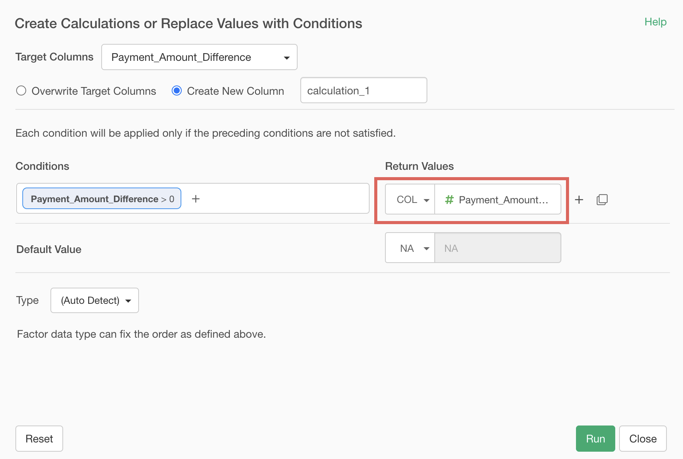The image size is (683, 459).
Task: Duplicate the condition row using the copy icon
Action: tap(602, 199)
